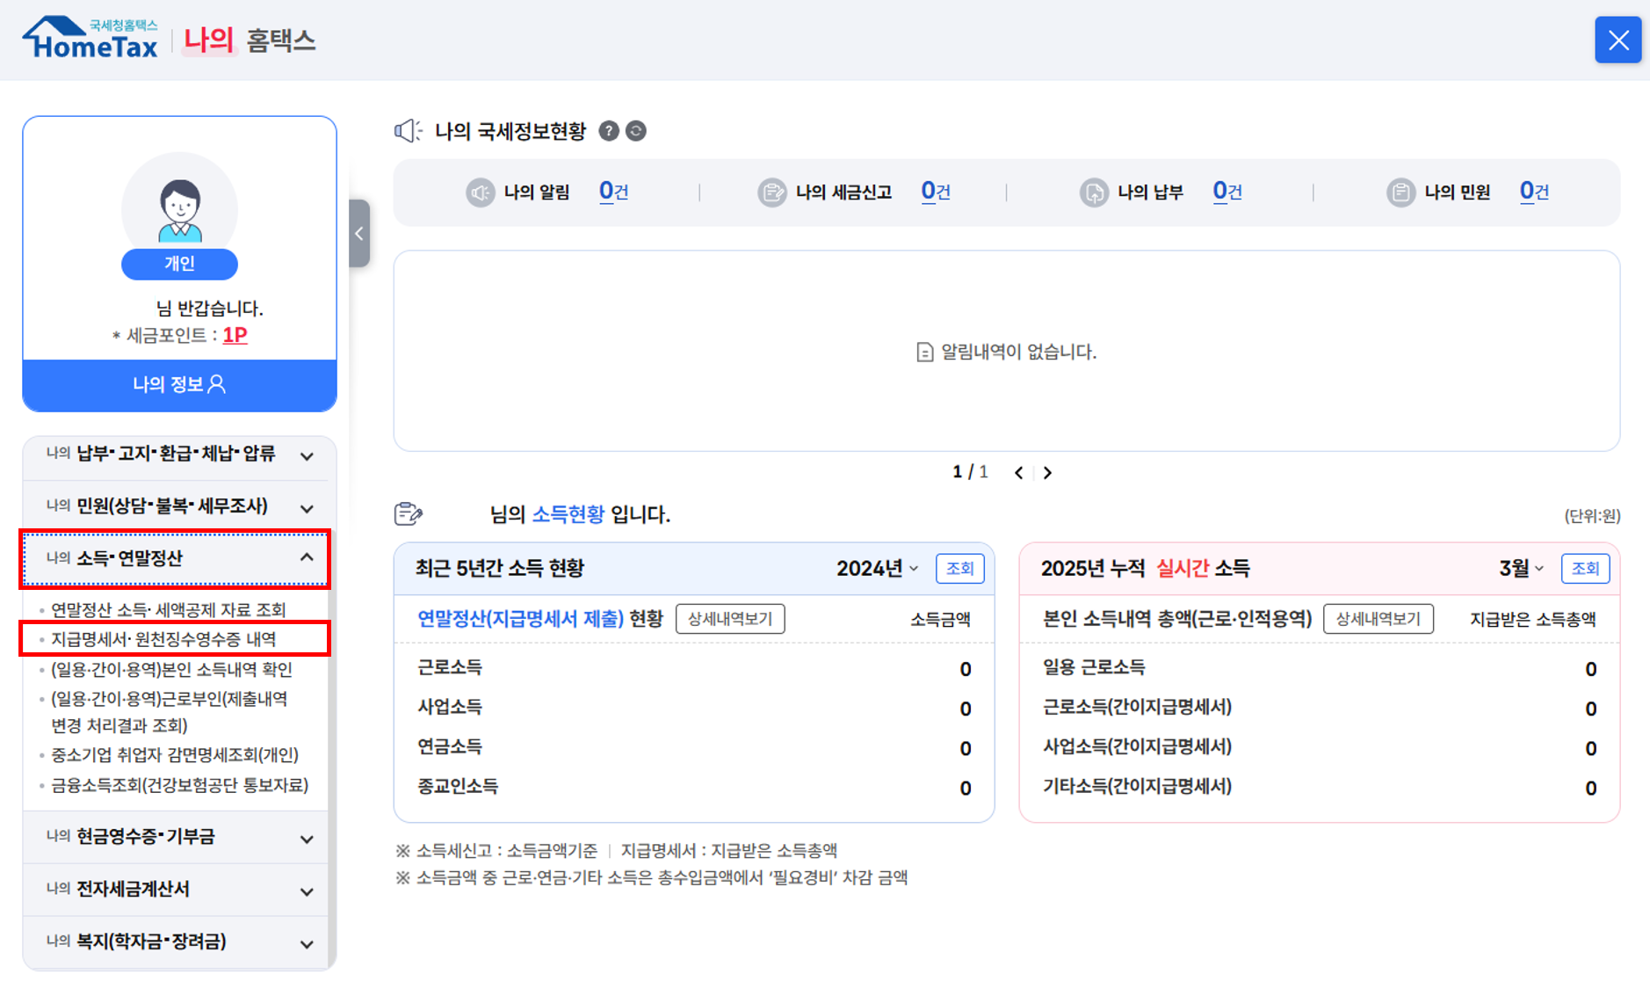
Task: Click the 나의 세금신고 icon
Action: pos(771,193)
